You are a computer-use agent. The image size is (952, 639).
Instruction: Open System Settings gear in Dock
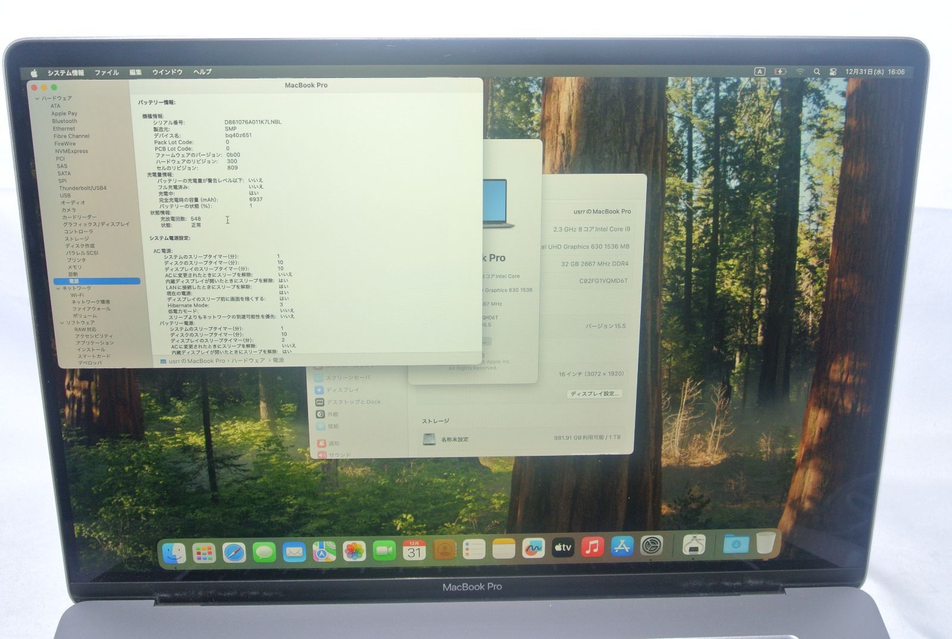[x=652, y=546]
